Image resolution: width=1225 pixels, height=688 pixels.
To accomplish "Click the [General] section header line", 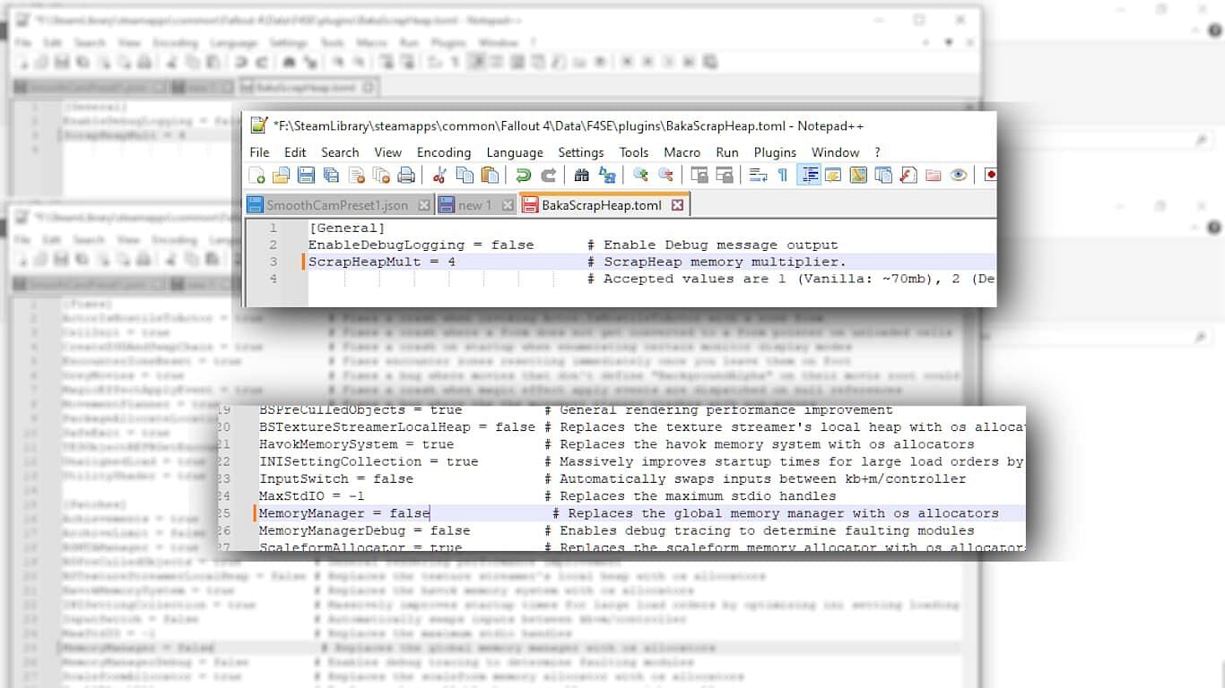I will (346, 228).
